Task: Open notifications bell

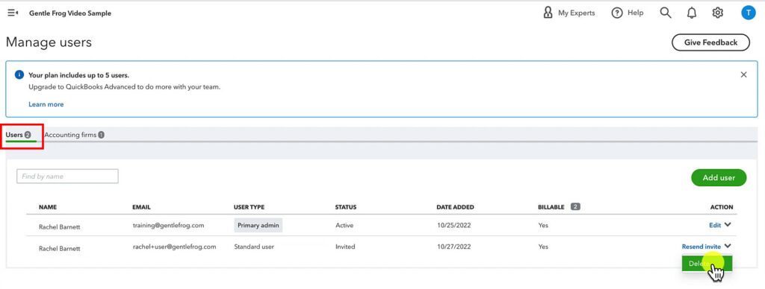Action: click(692, 13)
